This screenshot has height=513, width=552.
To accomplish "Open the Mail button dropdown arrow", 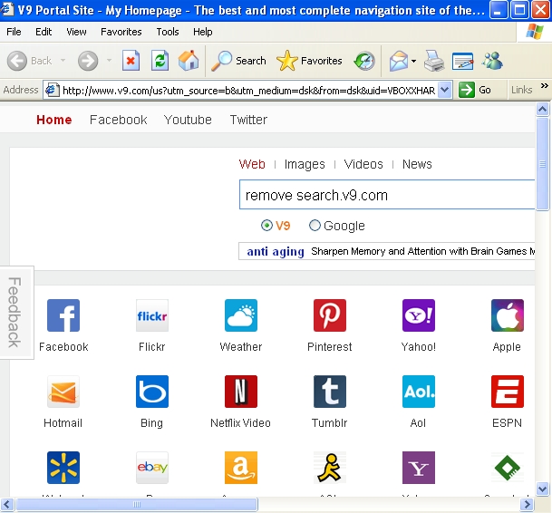I will 413,62.
